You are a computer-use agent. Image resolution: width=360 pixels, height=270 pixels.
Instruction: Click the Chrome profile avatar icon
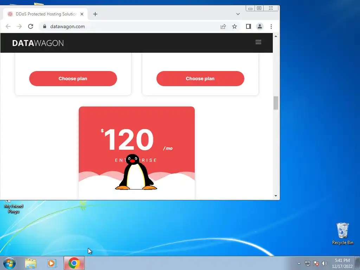260,26
